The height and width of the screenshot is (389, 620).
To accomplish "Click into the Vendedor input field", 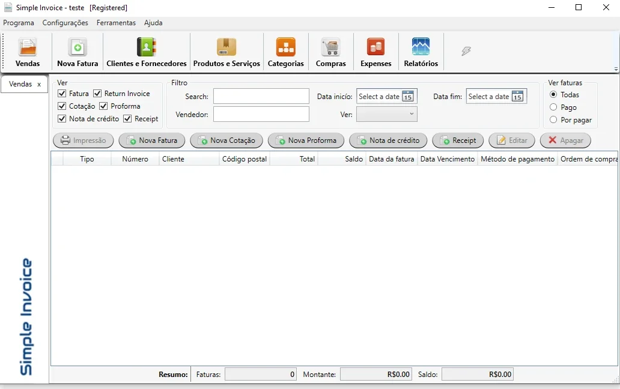I will coord(261,114).
